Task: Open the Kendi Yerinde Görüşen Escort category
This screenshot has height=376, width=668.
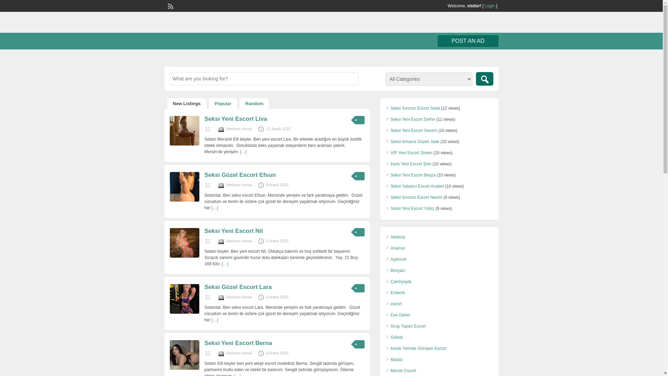Action: coord(418,348)
